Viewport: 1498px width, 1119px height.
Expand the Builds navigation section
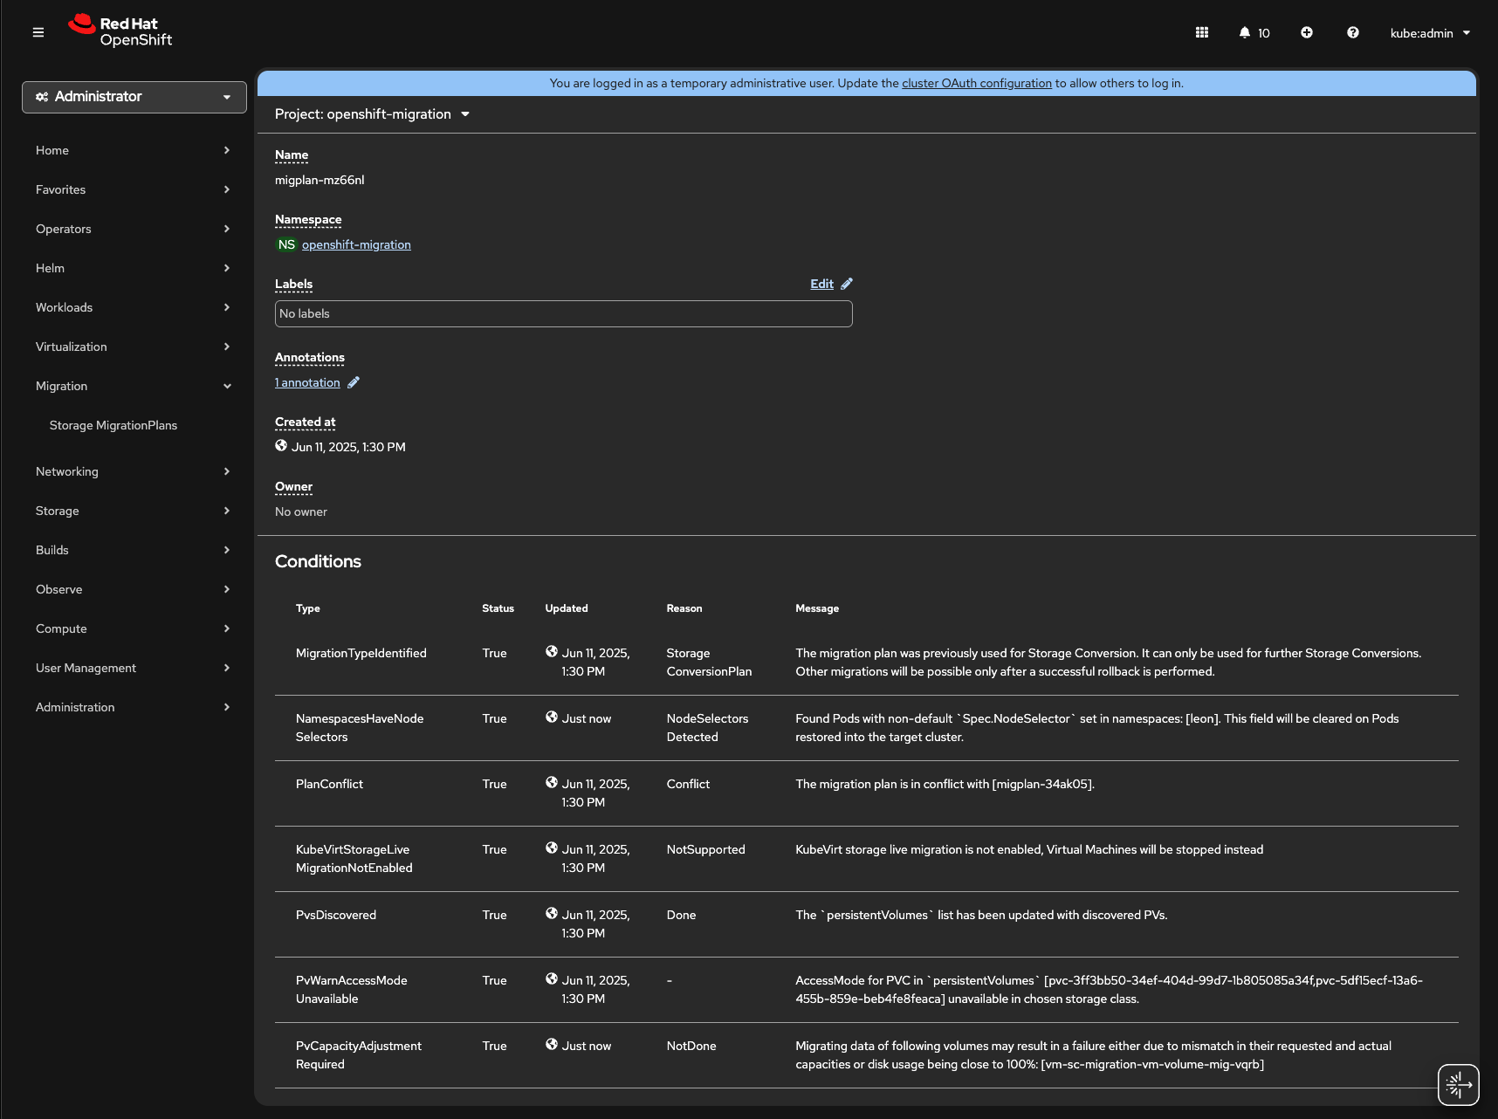pyautogui.click(x=133, y=550)
